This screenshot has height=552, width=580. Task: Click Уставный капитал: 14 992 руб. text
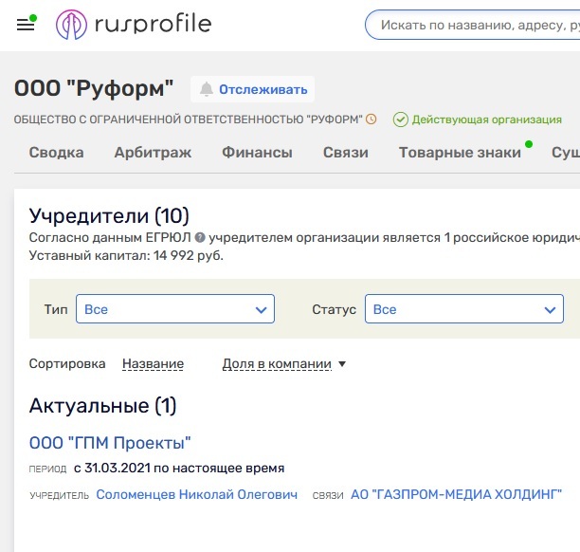(x=126, y=255)
